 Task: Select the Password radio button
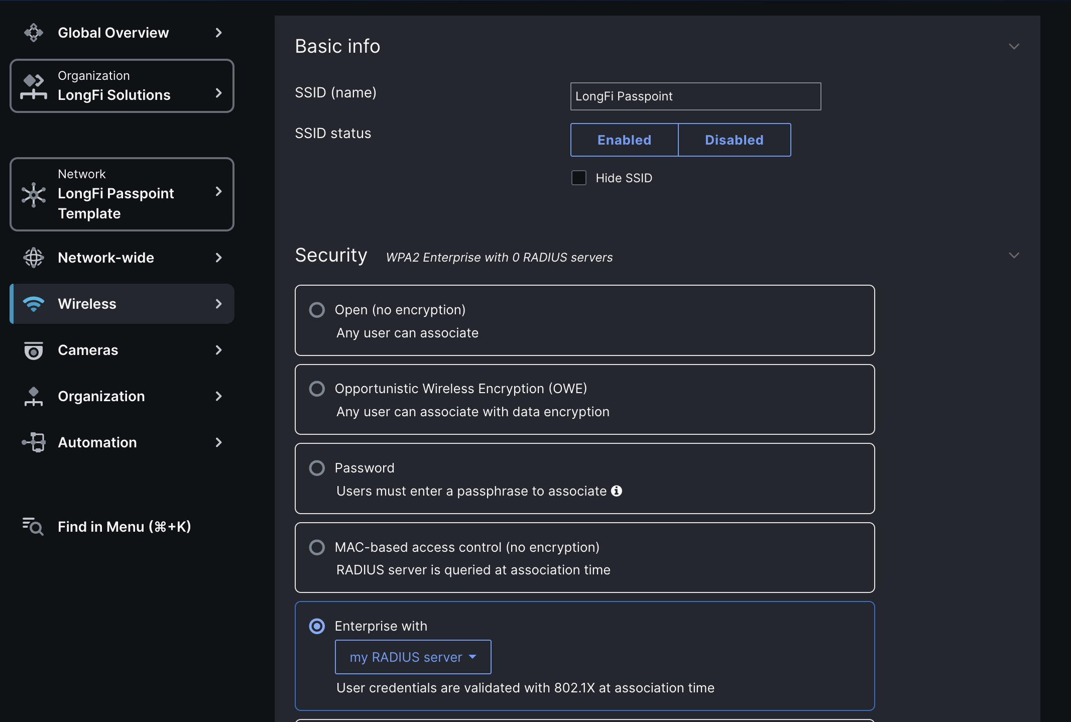point(317,468)
